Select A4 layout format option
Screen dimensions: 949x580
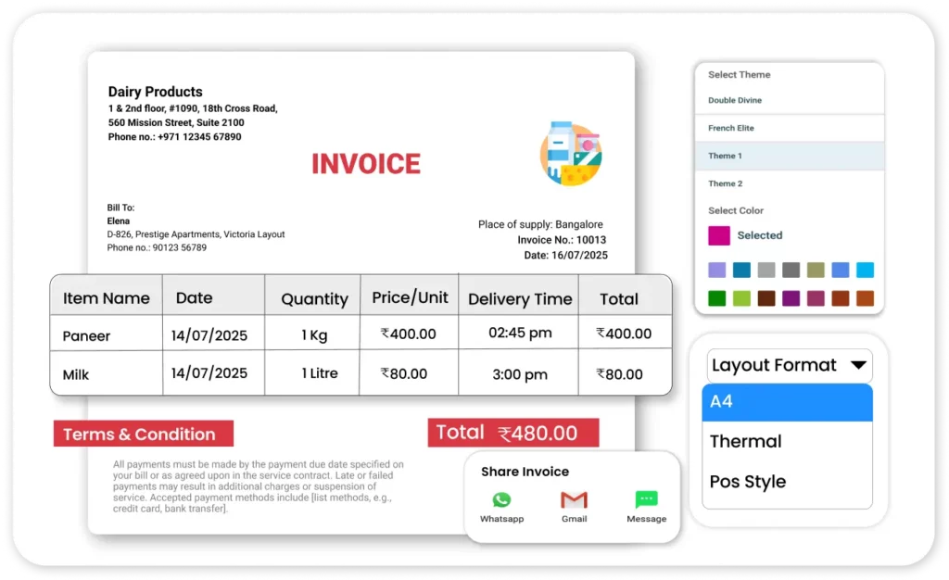point(787,402)
